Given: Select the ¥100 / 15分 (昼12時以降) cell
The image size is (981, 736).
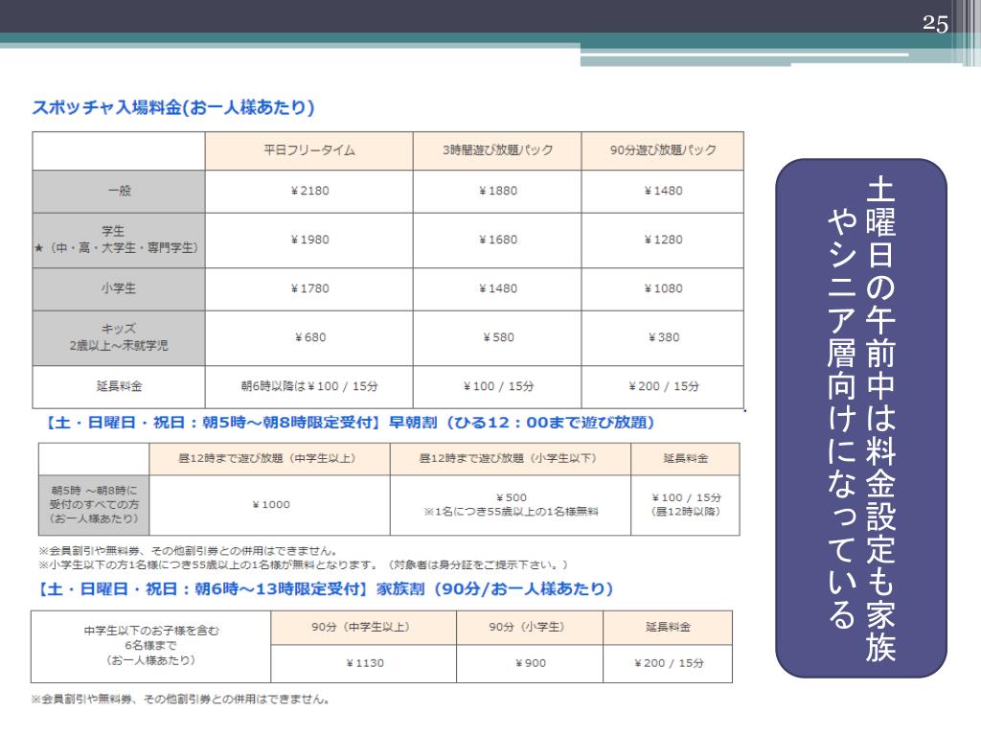Looking at the screenshot, I should (685, 505).
